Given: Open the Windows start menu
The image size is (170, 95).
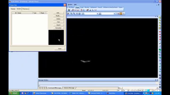Looking at the screenshot, I should tap(14, 93).
